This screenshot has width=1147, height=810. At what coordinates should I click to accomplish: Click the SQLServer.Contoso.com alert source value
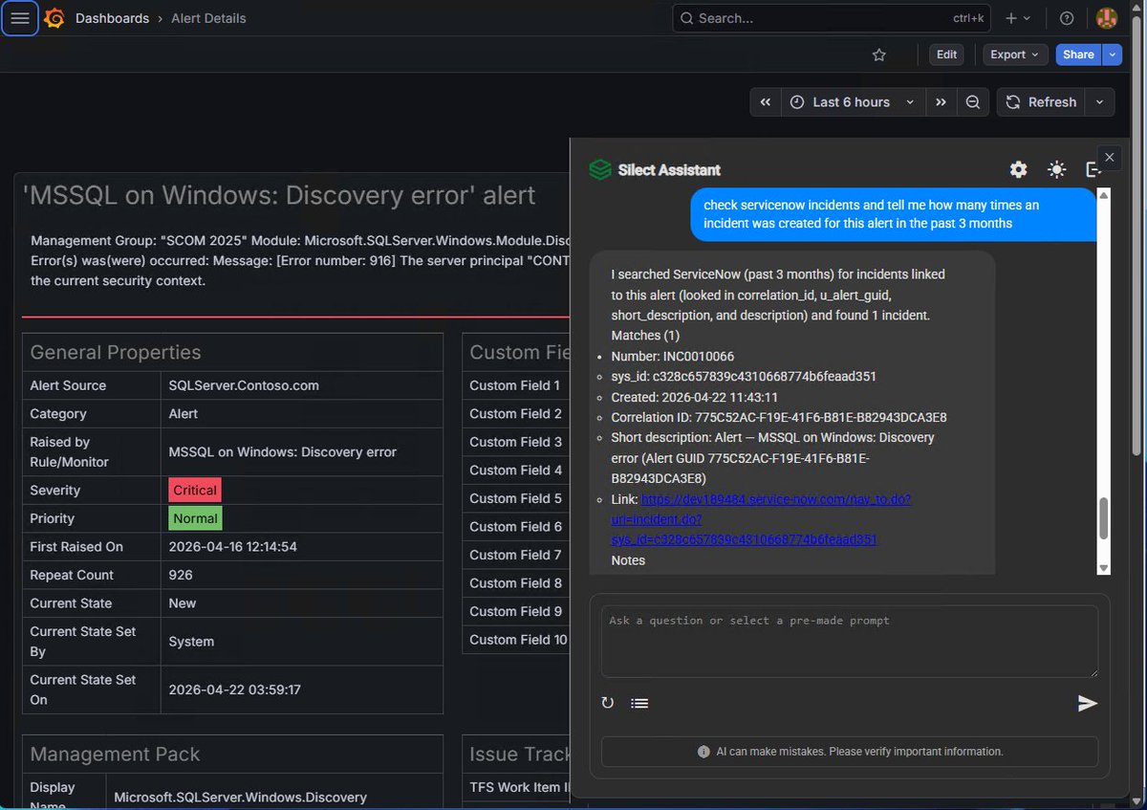coord(244,385)
